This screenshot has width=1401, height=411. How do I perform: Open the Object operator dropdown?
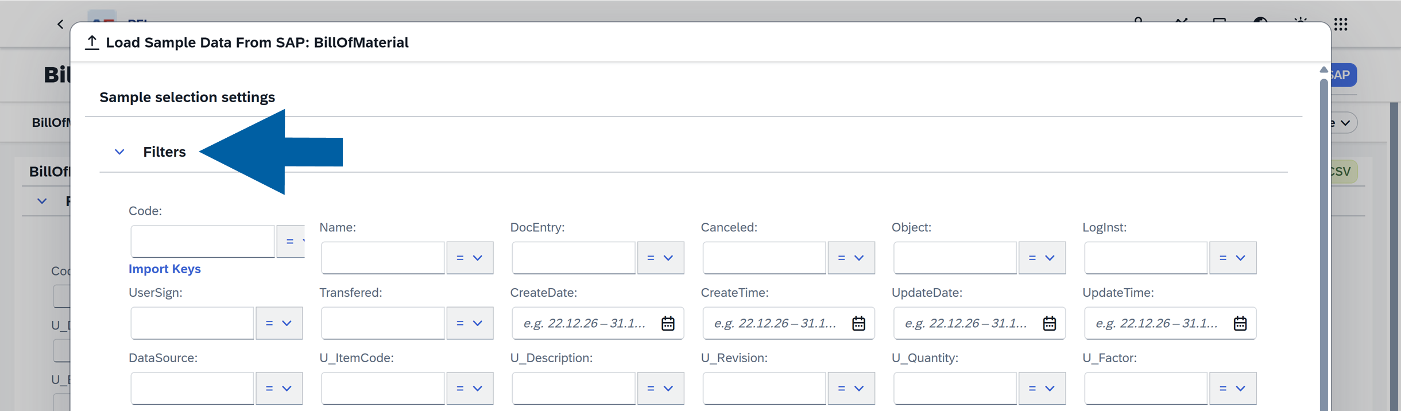[x=1042, y=258]
